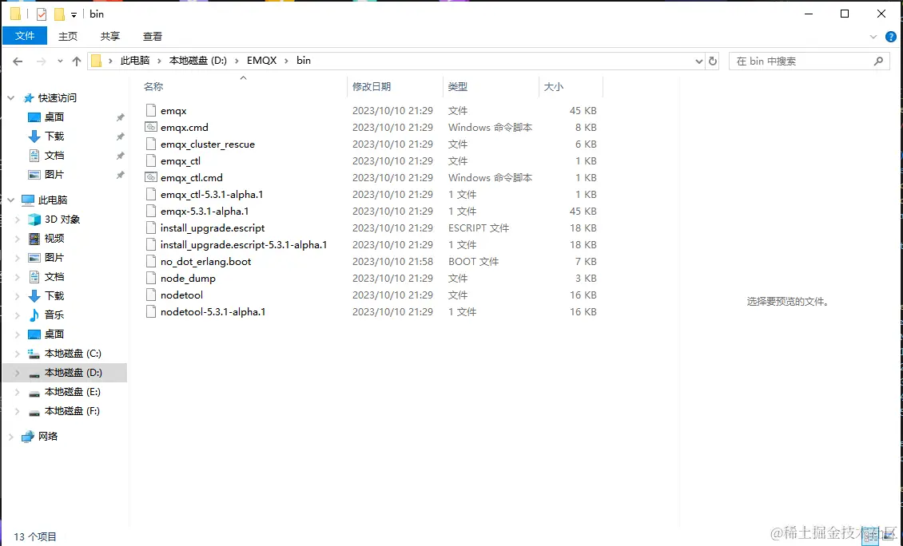This screenshot has height=546, width=903.
Task: Open 网络 in navigation pane
Action: 48,436
